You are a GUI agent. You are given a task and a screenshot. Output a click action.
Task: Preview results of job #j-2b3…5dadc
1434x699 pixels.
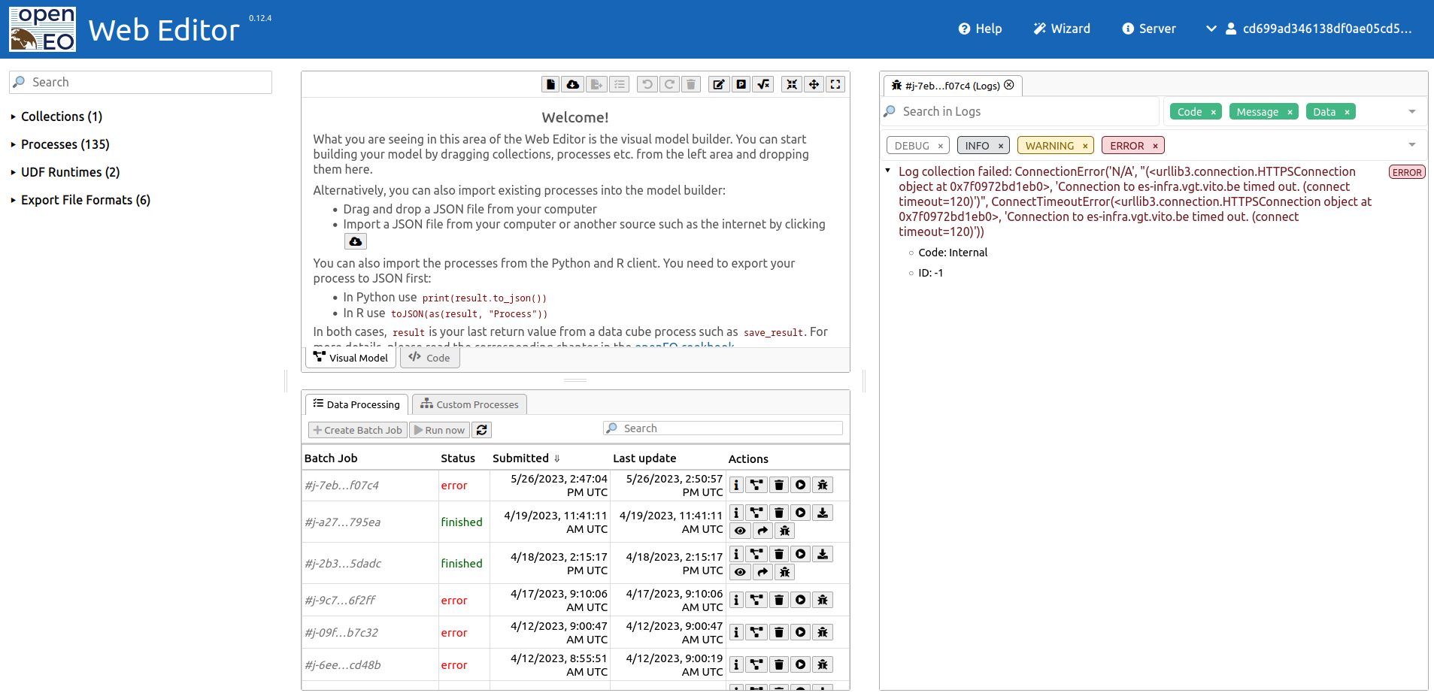click(740, 571)
